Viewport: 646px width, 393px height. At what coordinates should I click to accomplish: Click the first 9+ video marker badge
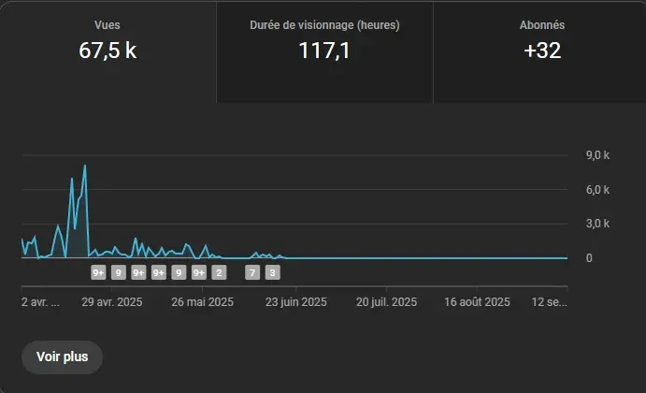point(98,273)
